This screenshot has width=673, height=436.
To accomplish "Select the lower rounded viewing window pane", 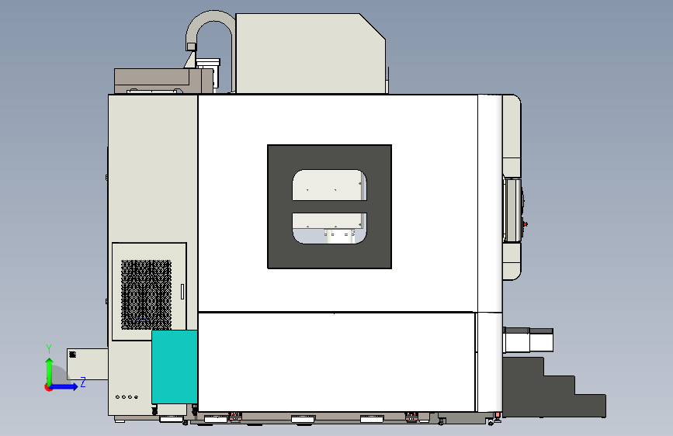I will click(329, 228).
